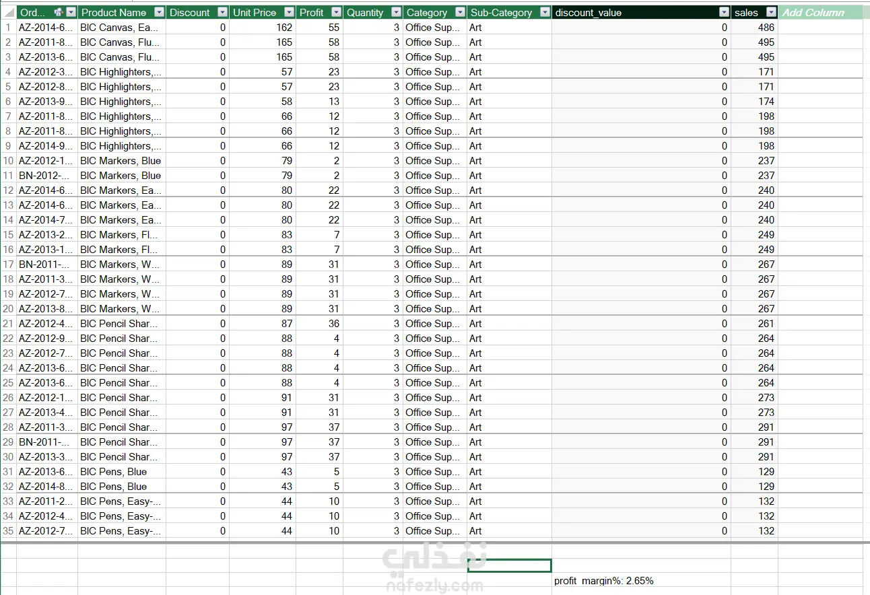This screenshot has width=870, height=595.
Task: Click the sales cell in row 32
Action: point(754,486)
